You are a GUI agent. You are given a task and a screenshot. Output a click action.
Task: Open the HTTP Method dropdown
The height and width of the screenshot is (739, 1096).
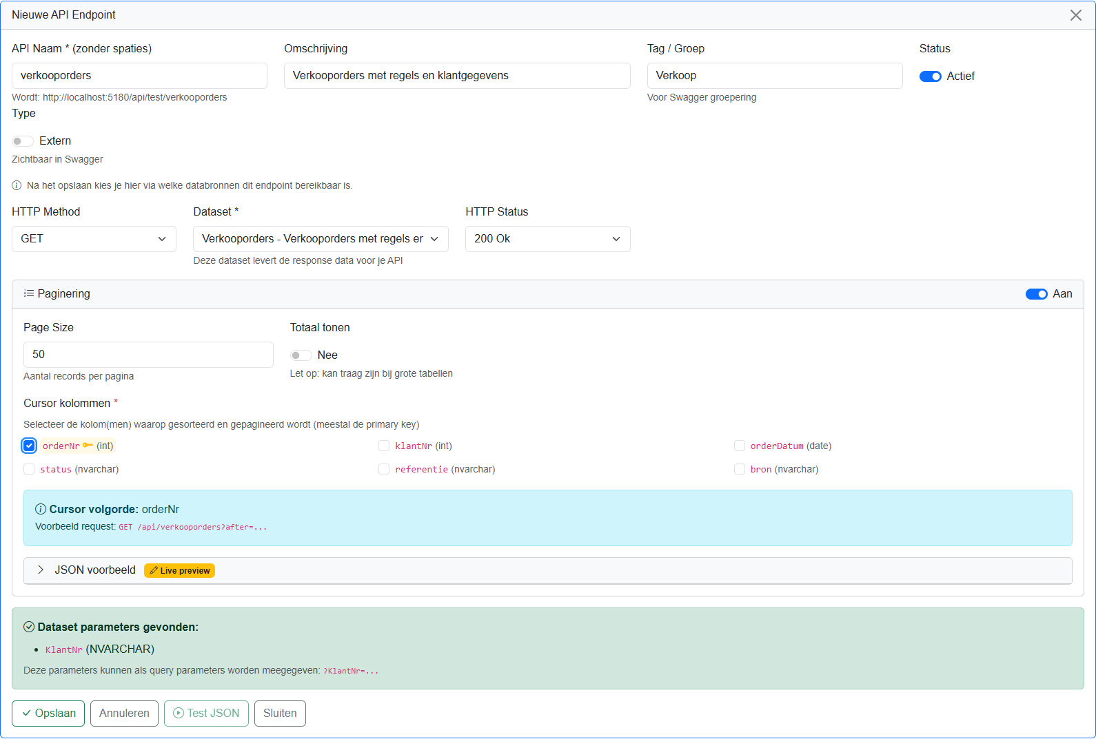tap(94, 239)
